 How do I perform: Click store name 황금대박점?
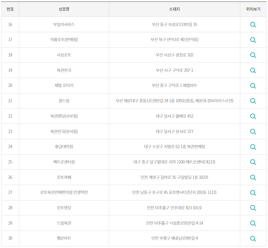coord(64,147)
